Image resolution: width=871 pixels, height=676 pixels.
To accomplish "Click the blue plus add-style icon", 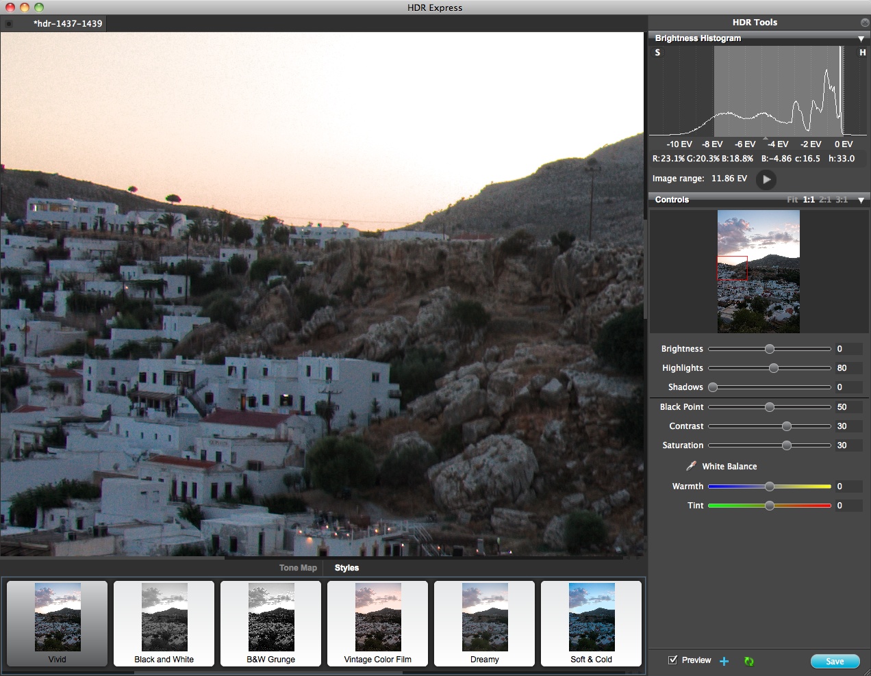I will click(724, 661).
